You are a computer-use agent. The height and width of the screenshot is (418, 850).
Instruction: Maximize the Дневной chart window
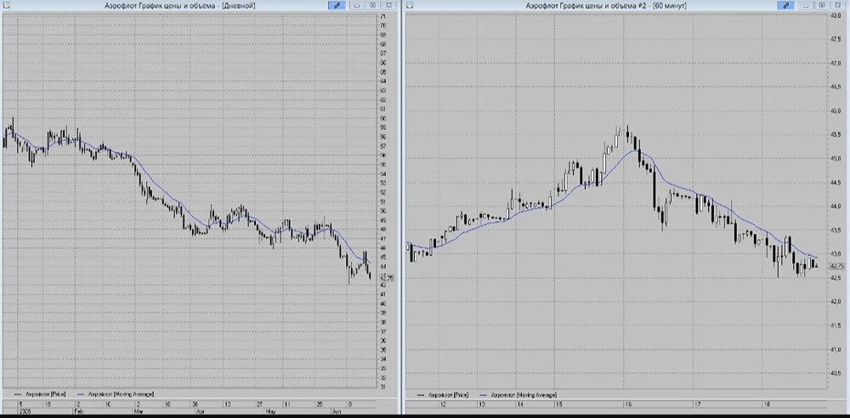pyautogui.click(x=372, y=5)
